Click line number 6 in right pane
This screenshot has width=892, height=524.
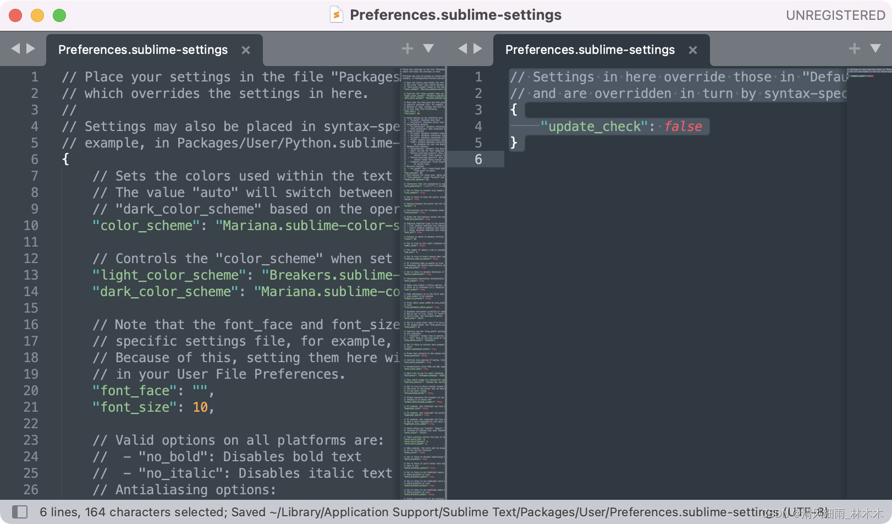(478, 160)
